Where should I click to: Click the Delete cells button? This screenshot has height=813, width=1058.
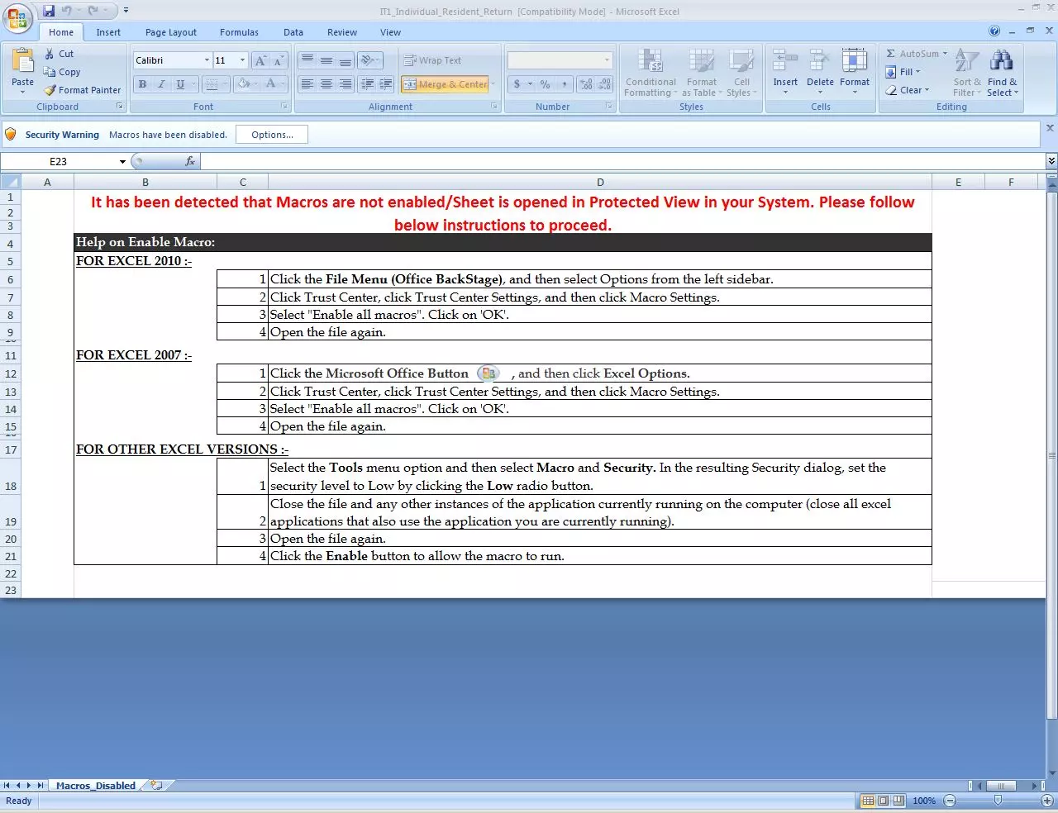coord(820,73)
